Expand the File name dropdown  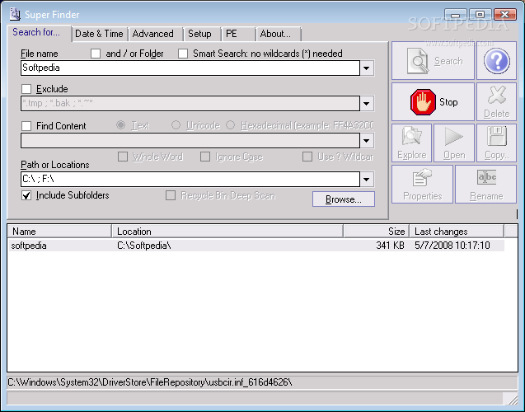(367, 68)
